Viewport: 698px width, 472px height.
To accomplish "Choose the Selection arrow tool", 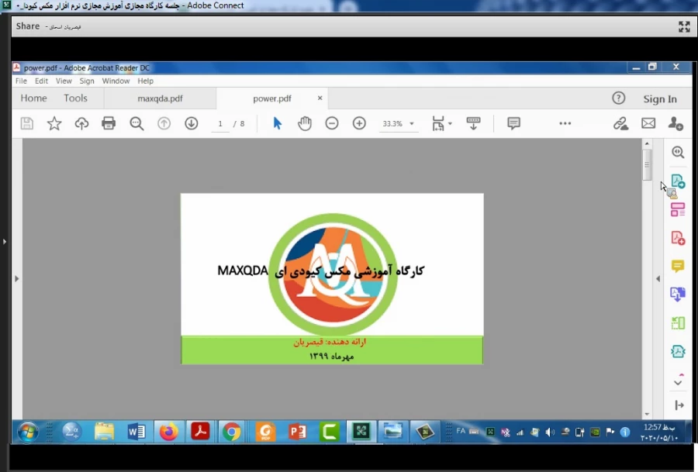I will (x=277, y=123).
